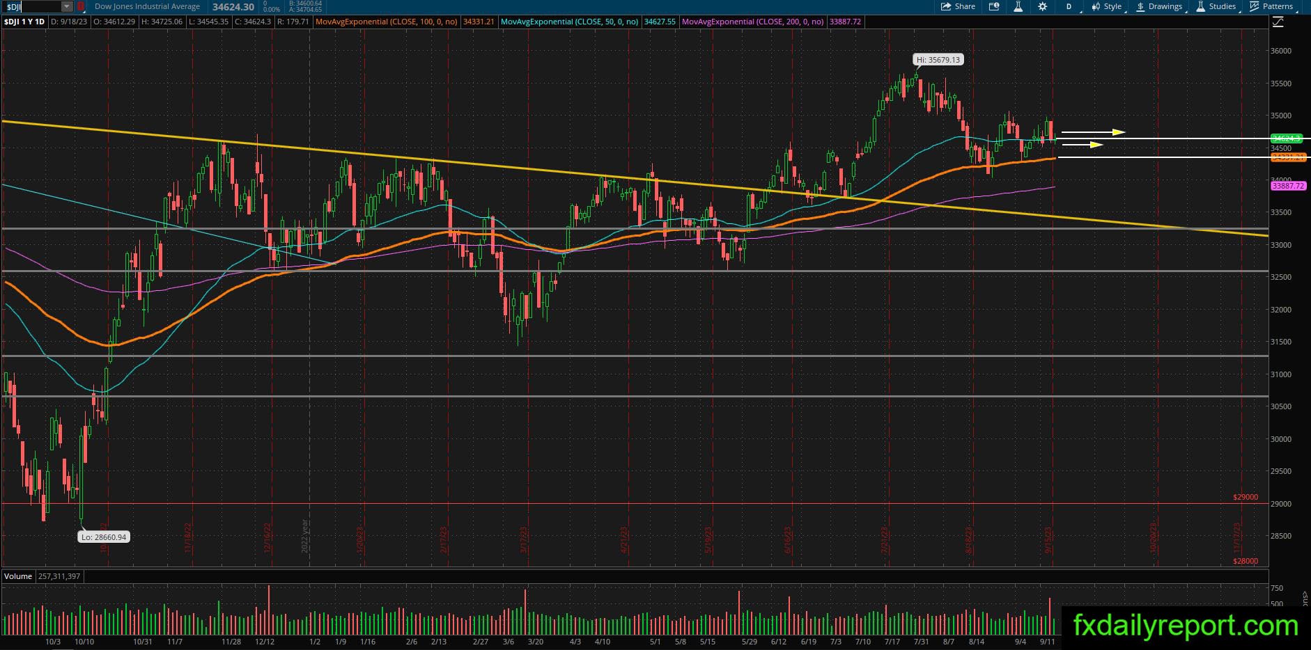Click the $DJI symbol entry field
1311x650 pixels.
[x=31, y=6]
